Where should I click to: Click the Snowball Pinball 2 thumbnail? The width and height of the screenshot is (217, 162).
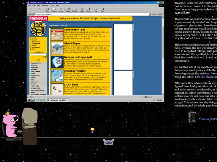point(57,76)
